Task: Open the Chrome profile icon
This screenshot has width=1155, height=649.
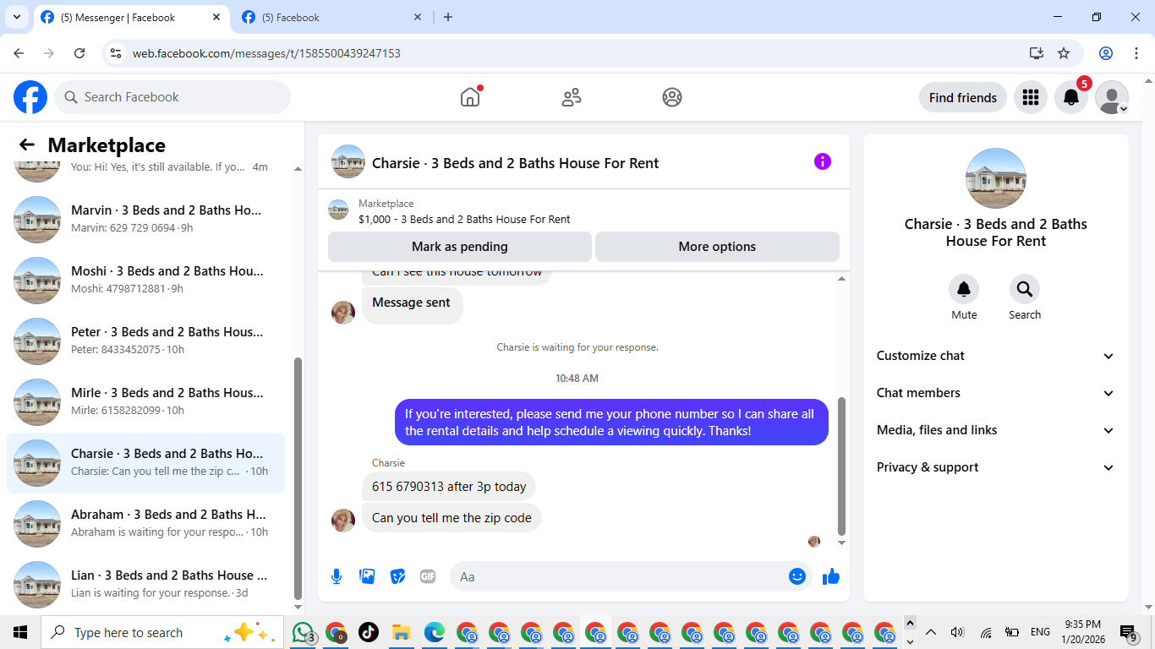Action: coord(1106,53)
